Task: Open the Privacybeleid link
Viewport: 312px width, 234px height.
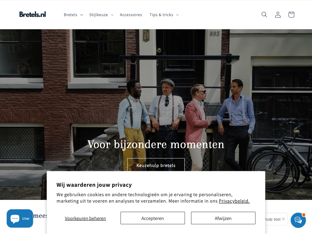Action: coord(234,201)
